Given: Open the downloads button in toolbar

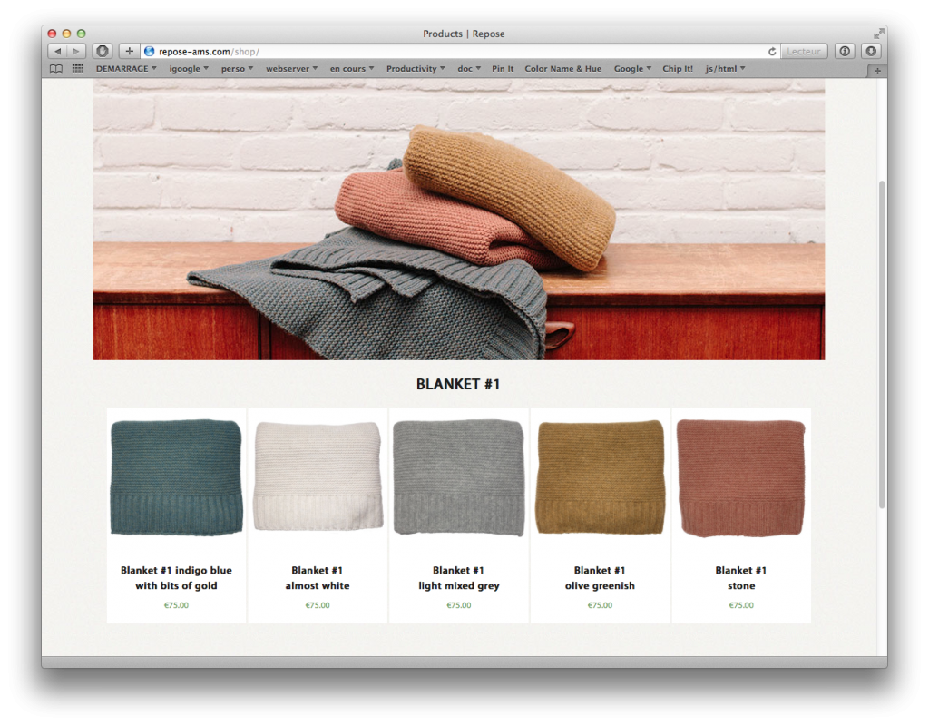Looking at the screenshot, I should tap(871, 52).
